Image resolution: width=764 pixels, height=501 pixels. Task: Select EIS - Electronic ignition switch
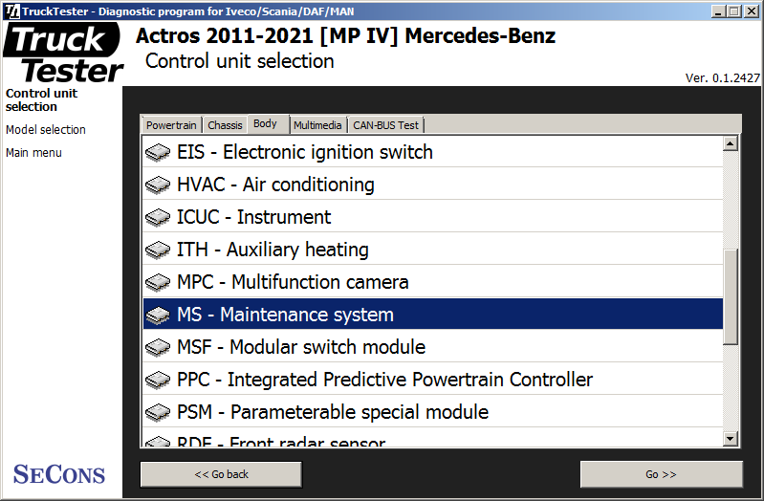tap(432, 152)
